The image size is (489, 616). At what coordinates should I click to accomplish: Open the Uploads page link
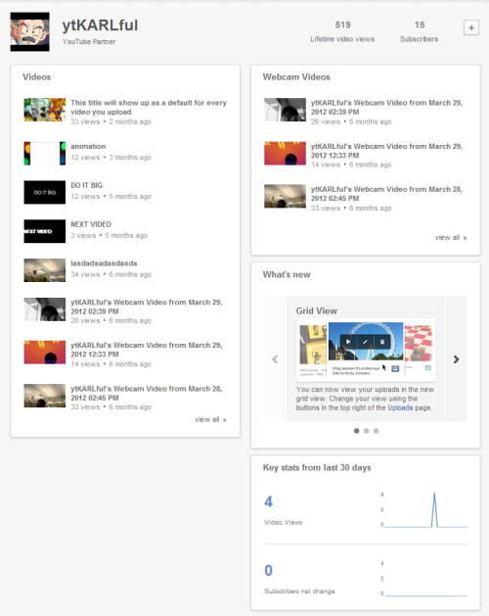400,407
